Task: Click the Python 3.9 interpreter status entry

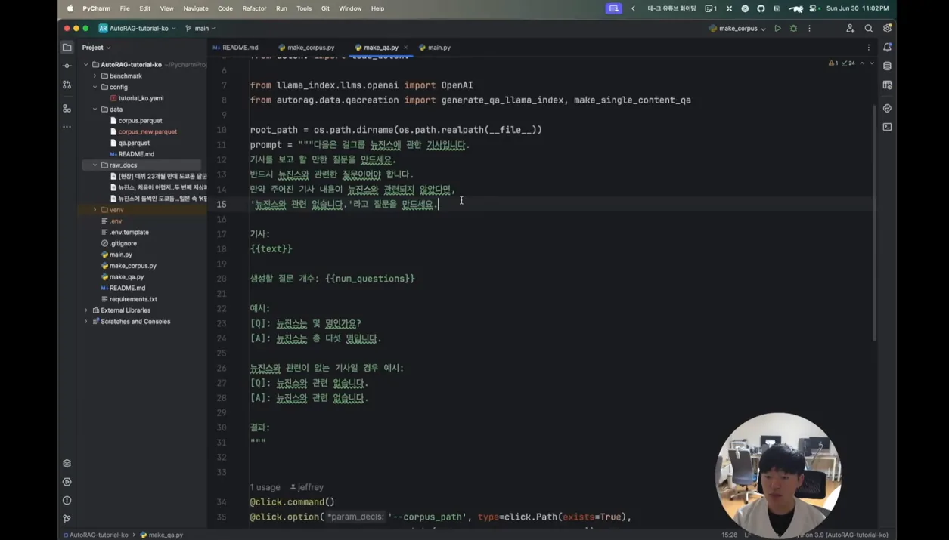Action: point(841,535)
